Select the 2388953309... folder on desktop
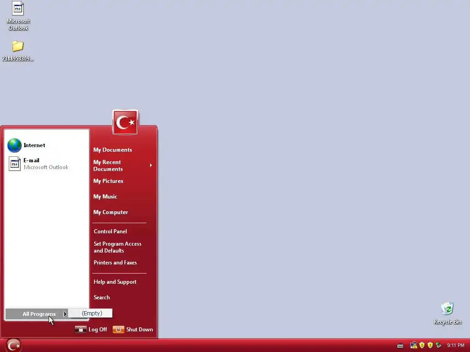Screen dimensions: 470x352 pyautogui.click(x=18, y=51)
